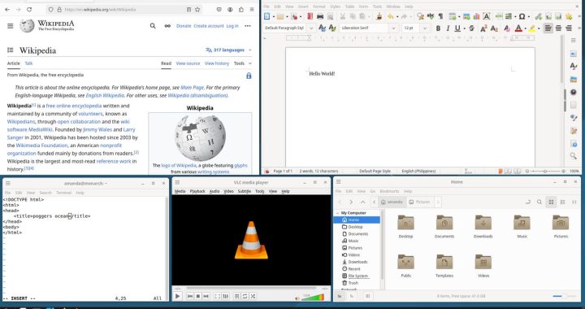The image size is (585, 309).
Task: Open file manager Bookmarks menu
Action: pyautogui.click(x=389, y=191)
